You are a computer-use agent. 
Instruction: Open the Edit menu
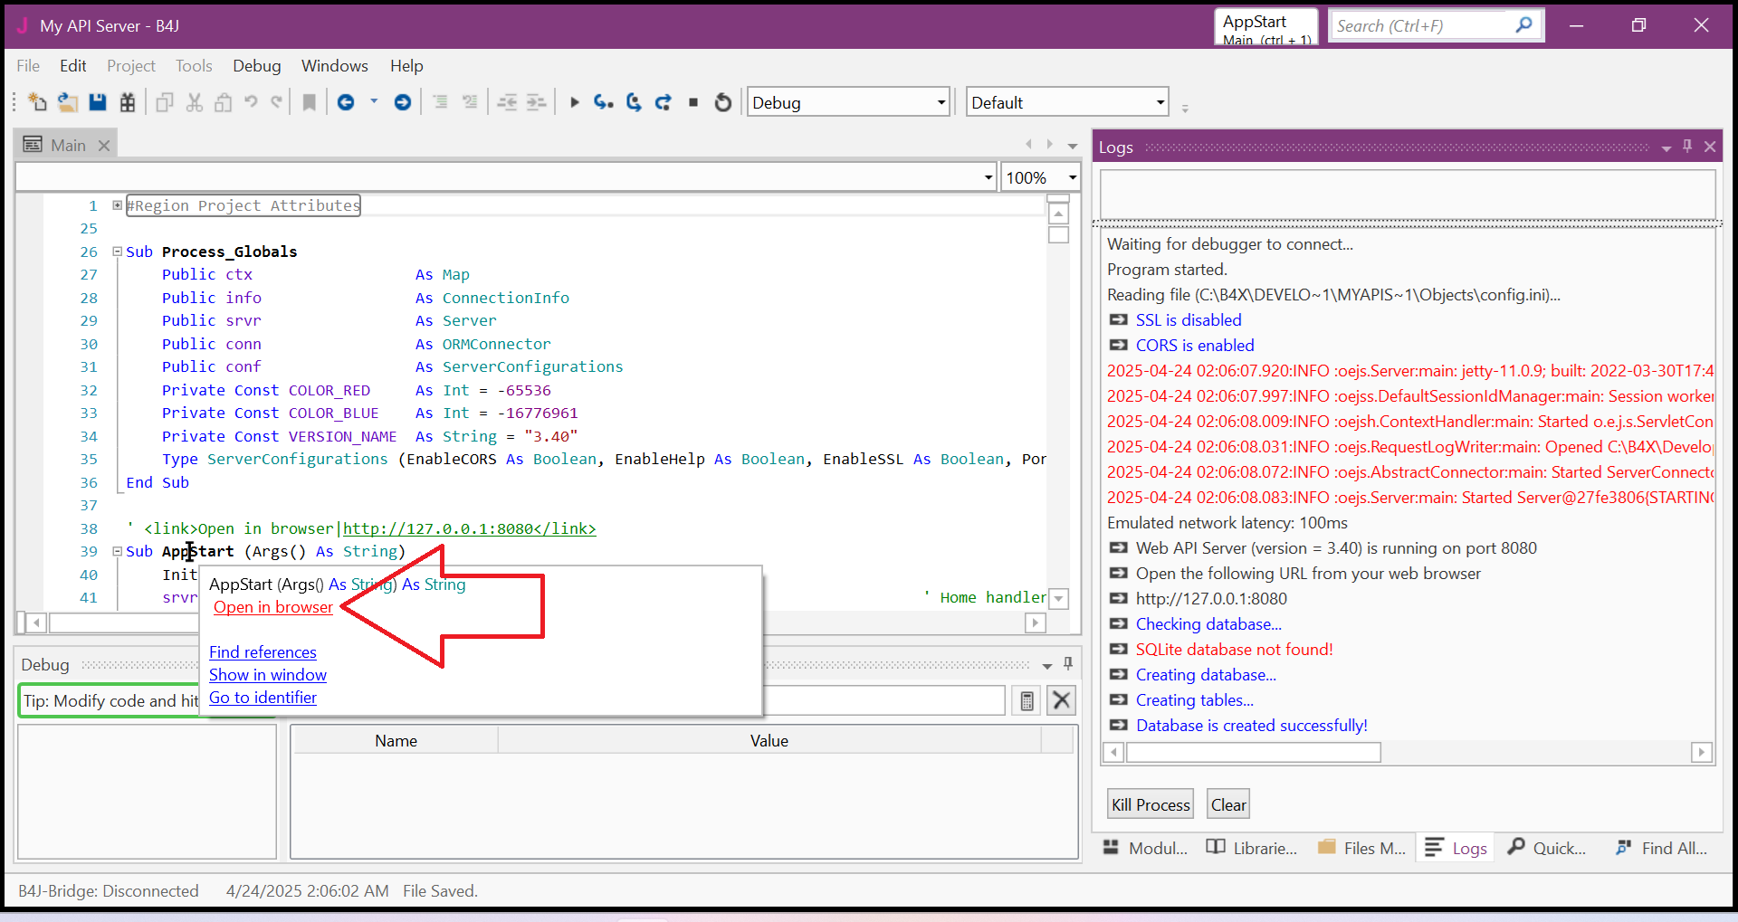73,66
